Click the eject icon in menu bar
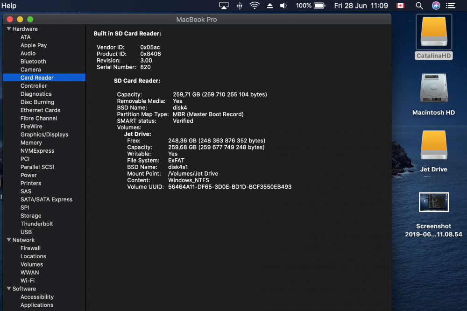Viewport: 467px width, 311px height. pyautogui.click(x=270, y=6)
